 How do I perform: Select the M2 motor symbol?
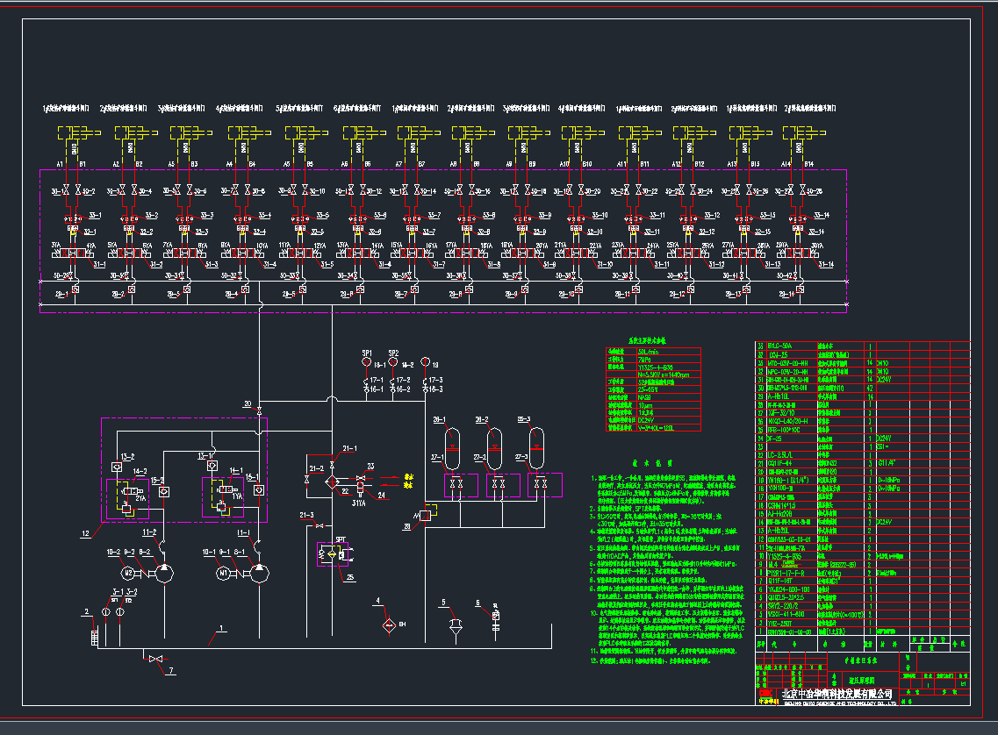(x=128, y=574)
